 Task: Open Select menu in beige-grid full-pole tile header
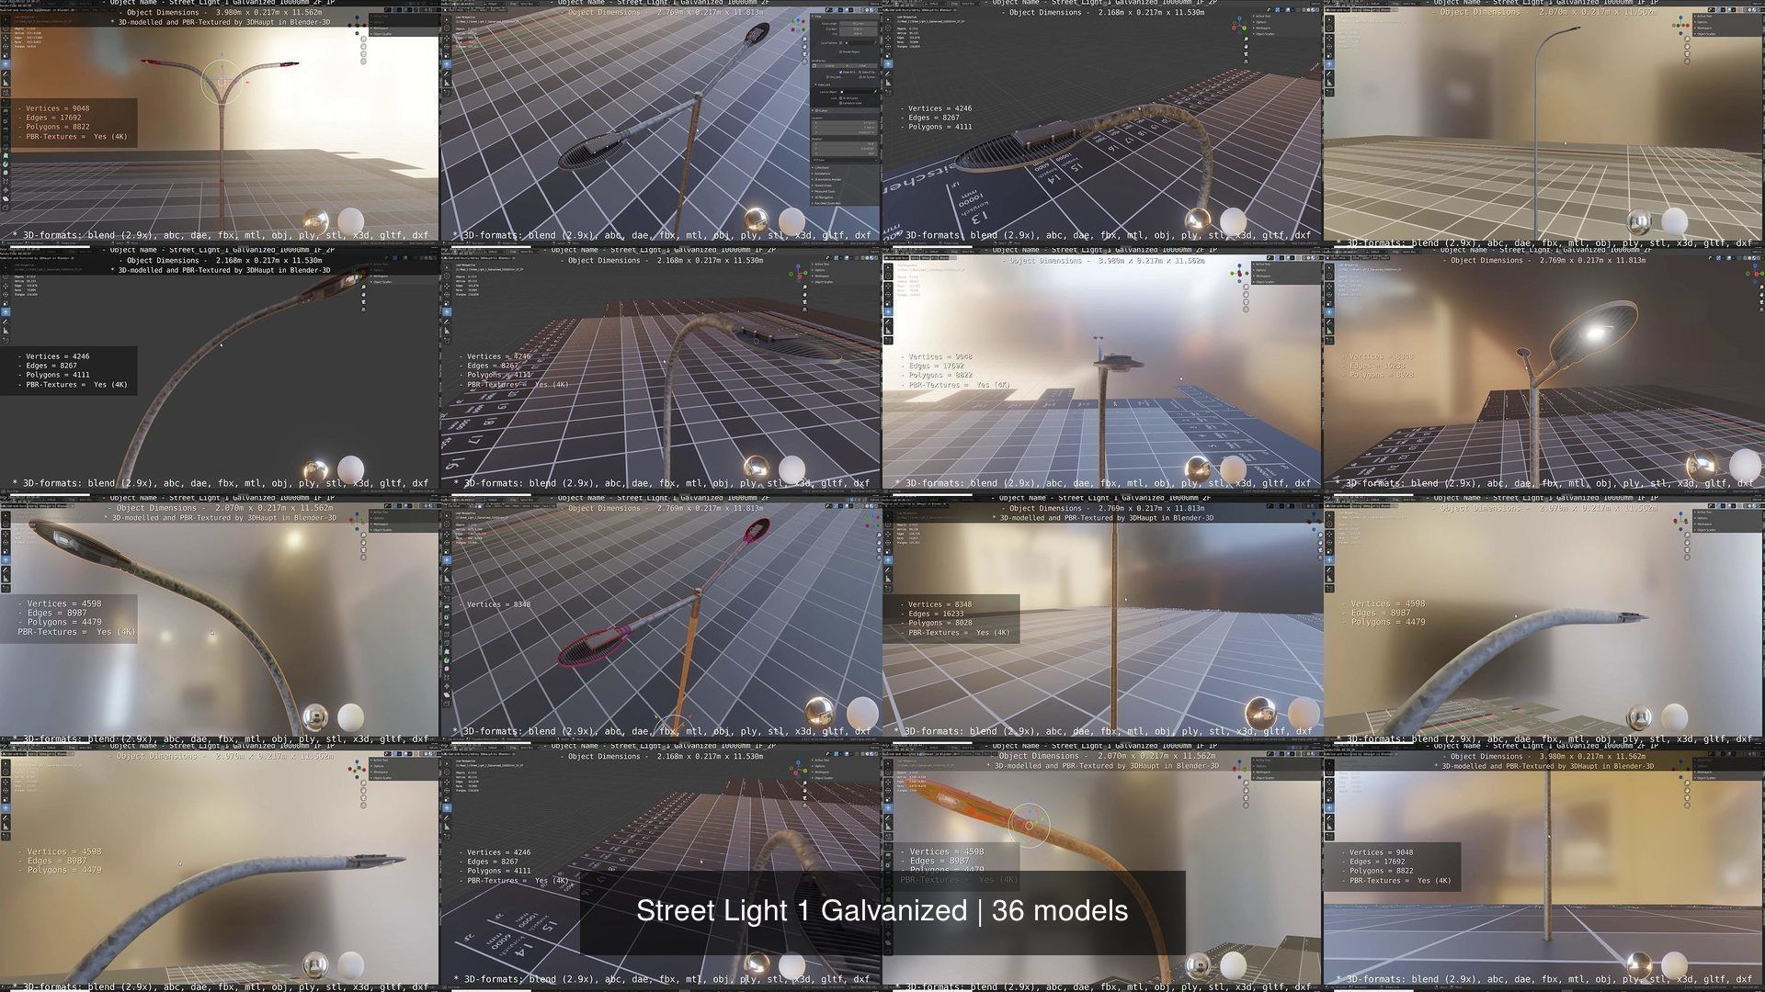pyautogui.click(x=1366, y=9)
